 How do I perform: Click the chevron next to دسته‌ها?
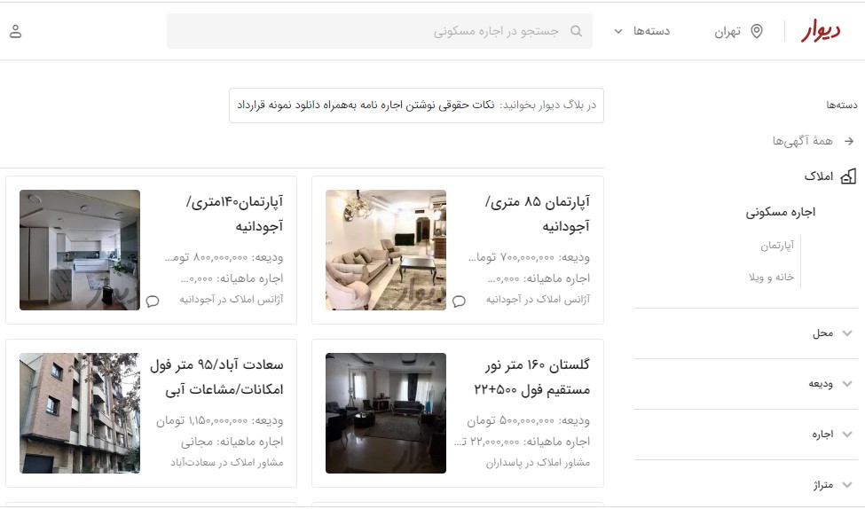pyautogui.click(x=618, y=31)
